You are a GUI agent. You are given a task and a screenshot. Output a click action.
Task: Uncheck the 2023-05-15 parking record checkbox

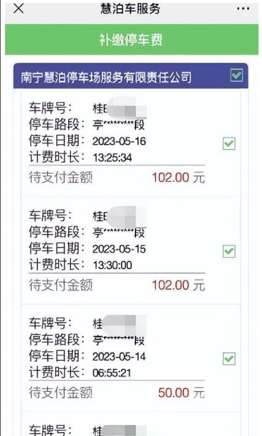coord(229,251)
